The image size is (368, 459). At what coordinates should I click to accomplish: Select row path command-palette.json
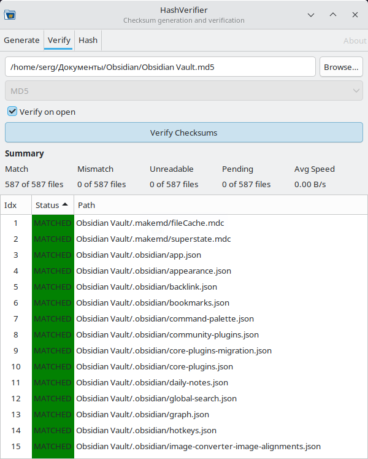[x=165, y=318]
